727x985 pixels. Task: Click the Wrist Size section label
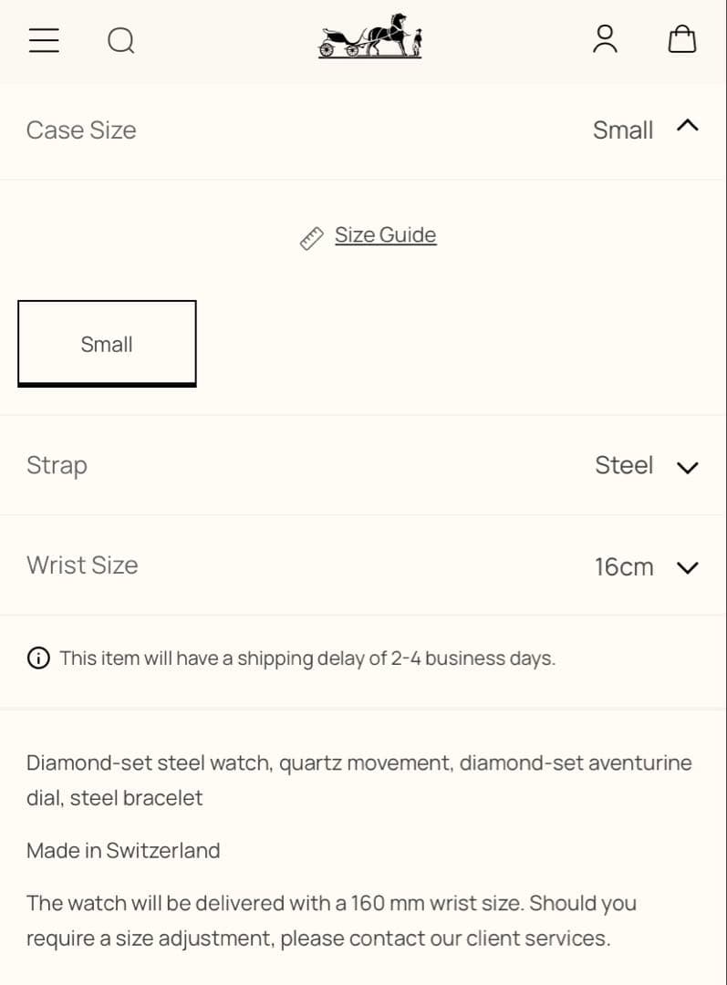coord(82,565)
